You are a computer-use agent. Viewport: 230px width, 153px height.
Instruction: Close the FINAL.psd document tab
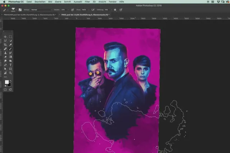[x=59, y=15]
